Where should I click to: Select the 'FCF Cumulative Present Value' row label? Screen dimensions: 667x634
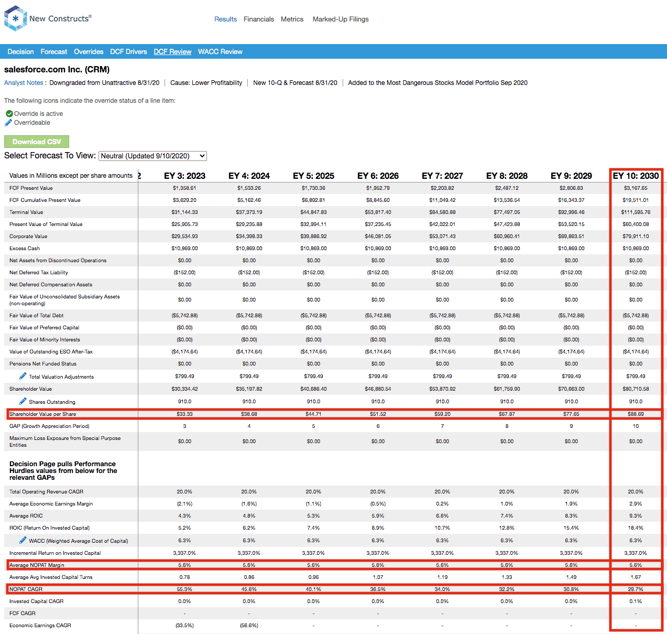coord(45,200)
